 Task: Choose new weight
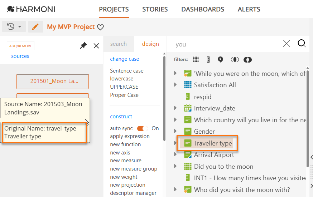pyautogui.click(x=124, y=177)
